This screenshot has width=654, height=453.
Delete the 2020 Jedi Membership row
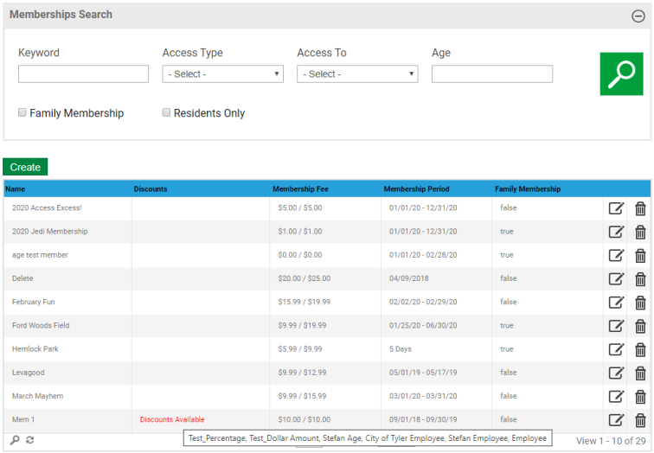tap(640, 232)
